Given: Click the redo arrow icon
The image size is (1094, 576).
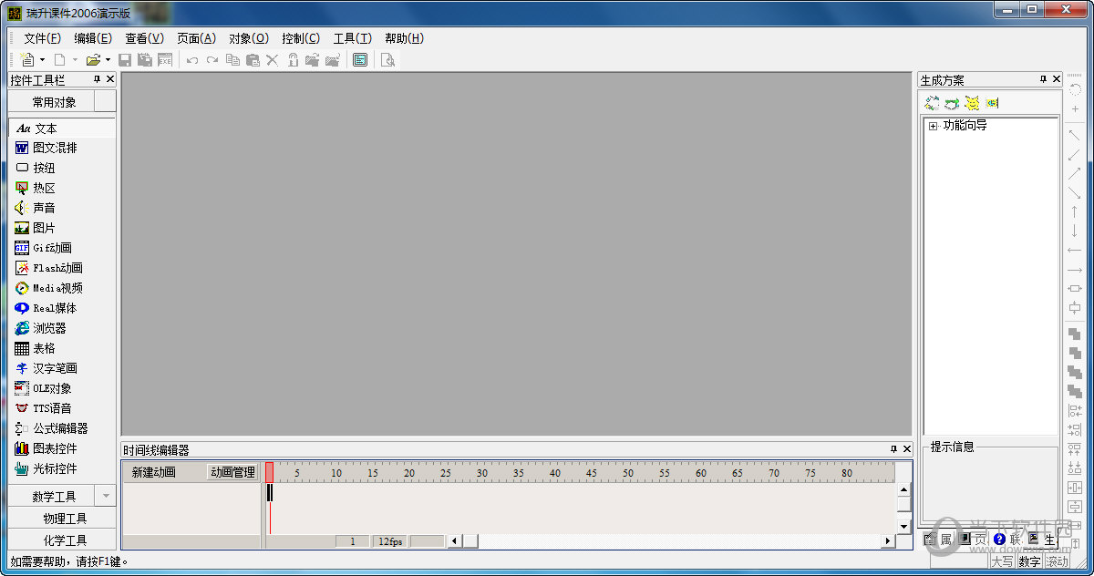Looking at the screenshot, I should pyautogui.click(x=212, y=60).
